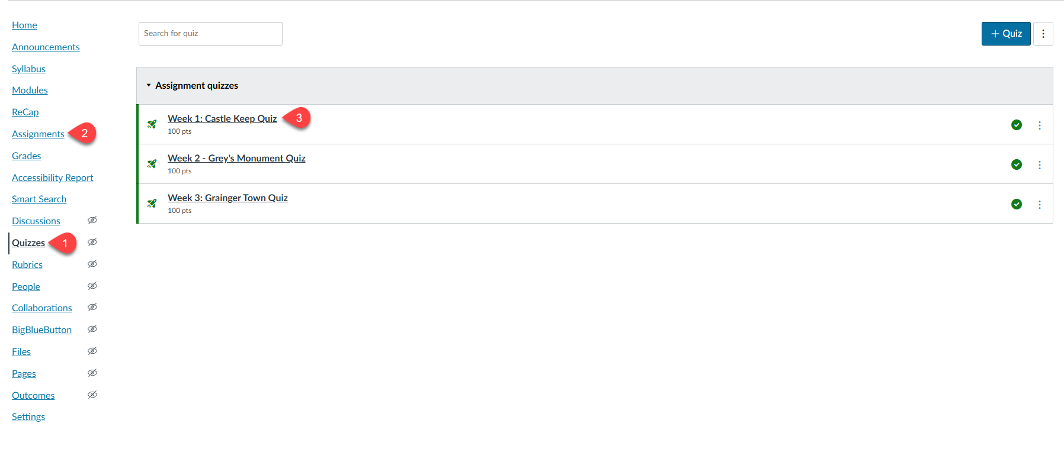1064x452 pixels.
Task: Click the hidden-eye icon next to Discussions
Action: 92,220
